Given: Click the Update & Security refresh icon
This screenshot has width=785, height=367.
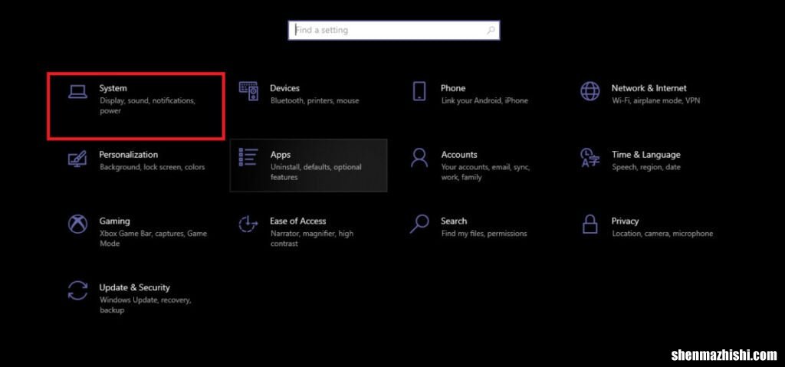Looking at the screenshot, I should click(77, 290).
